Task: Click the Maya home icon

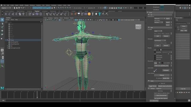Action: click(1, 5)
